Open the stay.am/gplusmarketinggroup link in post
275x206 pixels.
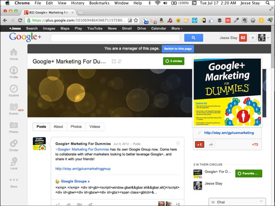[x=83, y=169]
